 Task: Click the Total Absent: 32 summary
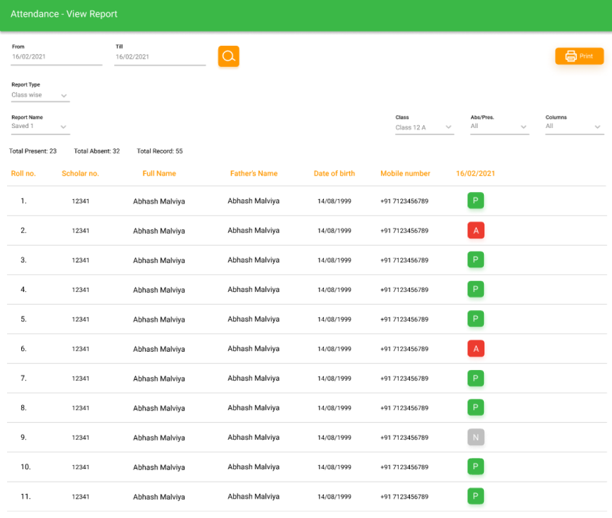coord(97,151)
